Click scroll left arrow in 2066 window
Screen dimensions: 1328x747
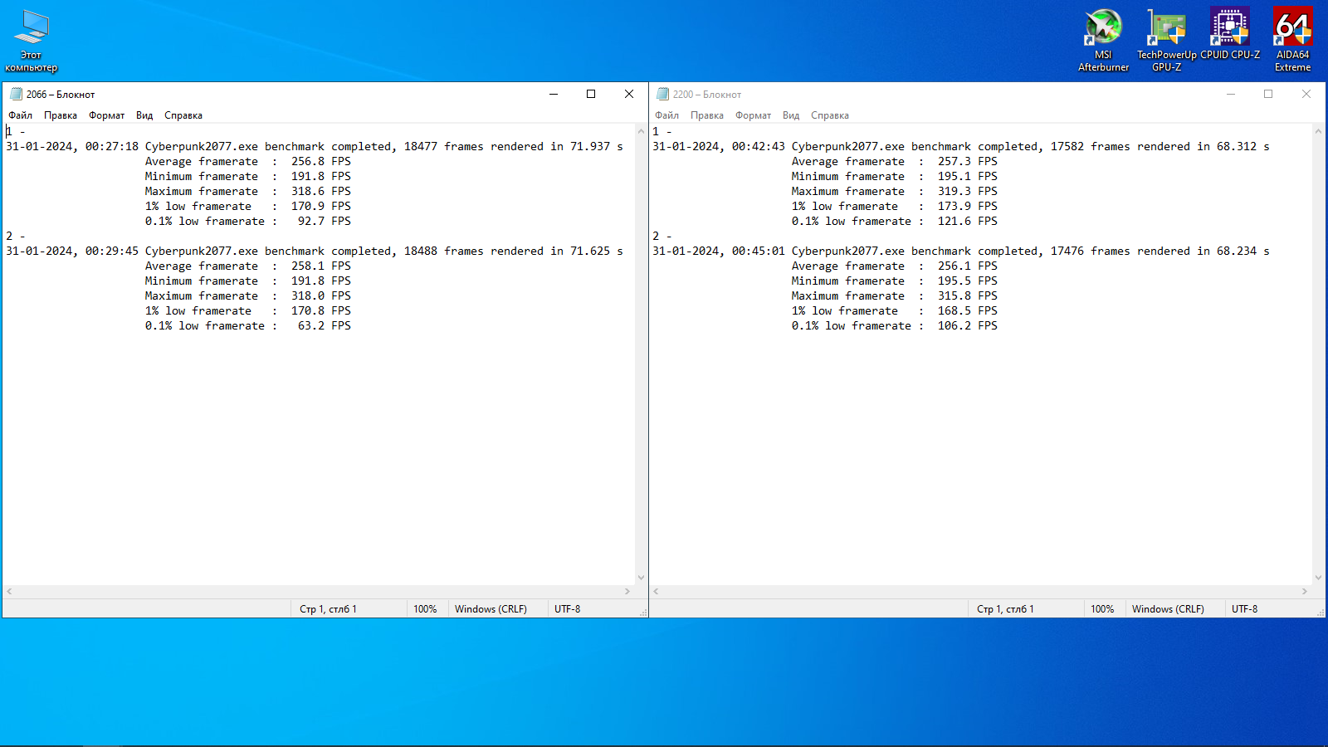(9, 592)
